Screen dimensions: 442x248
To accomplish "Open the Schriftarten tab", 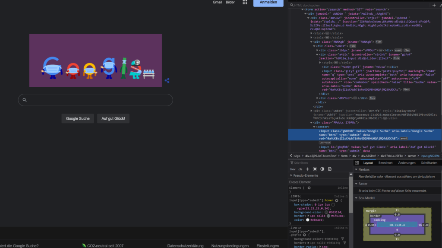I will (429, 163).
